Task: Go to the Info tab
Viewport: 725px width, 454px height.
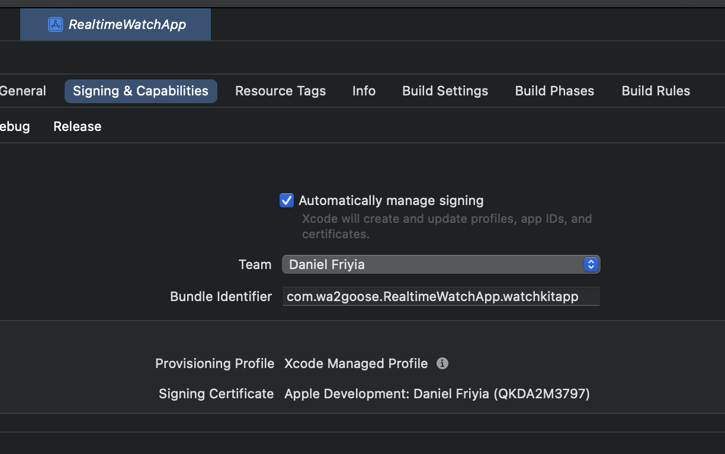Action: tap(364, 91)
